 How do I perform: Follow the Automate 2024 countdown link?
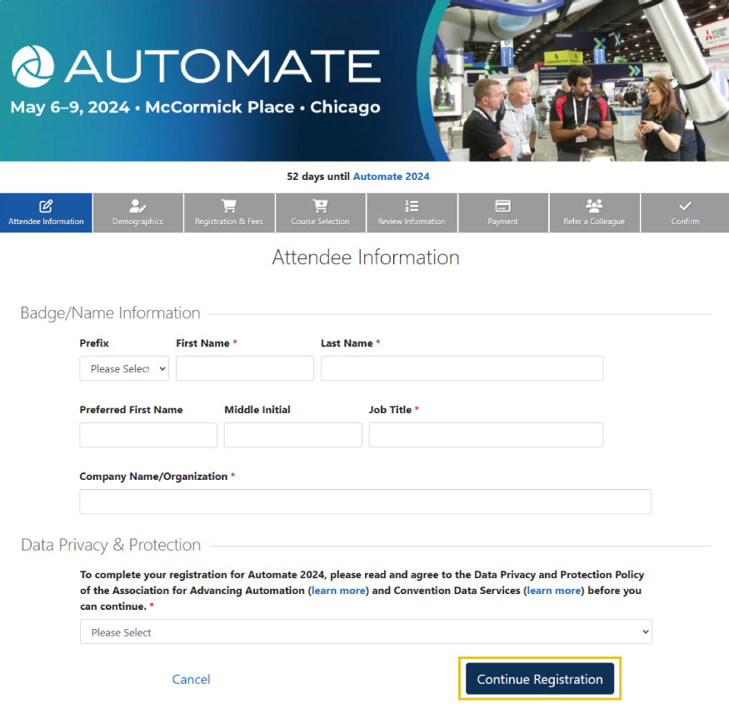[391, 177]
